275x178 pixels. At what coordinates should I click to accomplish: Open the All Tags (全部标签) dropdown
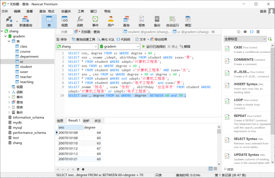[245, 39]
